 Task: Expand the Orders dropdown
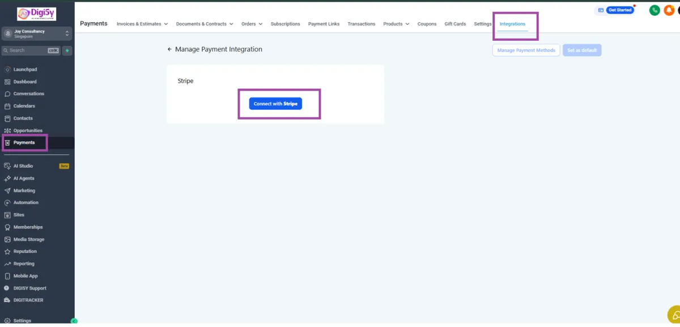252,24
